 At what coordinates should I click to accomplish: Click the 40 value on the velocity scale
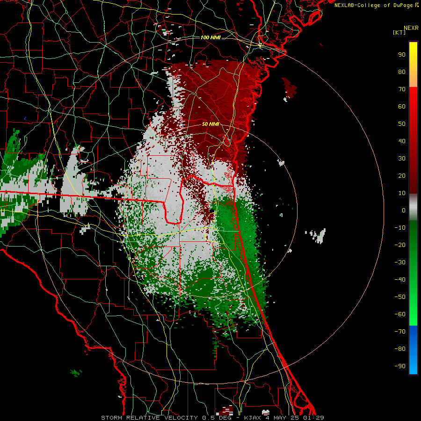[x=402, y=141]
